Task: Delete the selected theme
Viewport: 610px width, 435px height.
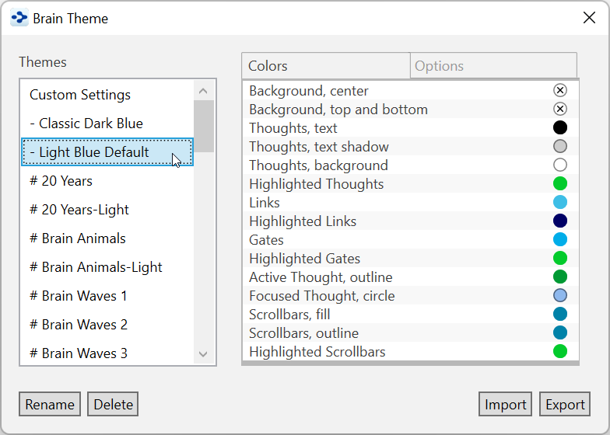Action: pos(113,404)
